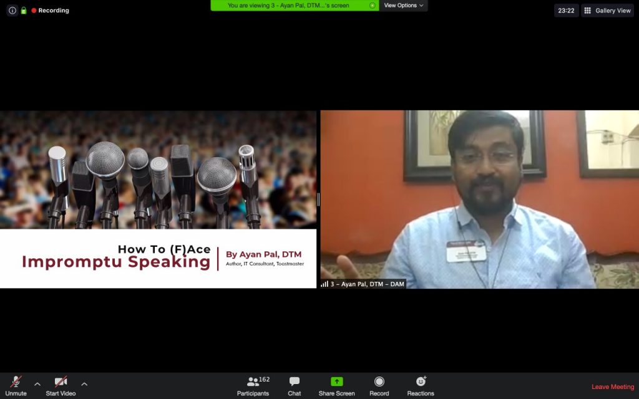Leave the meeting via Leave Meeting
The image size is (639, 399).
(x=612, y=387)
